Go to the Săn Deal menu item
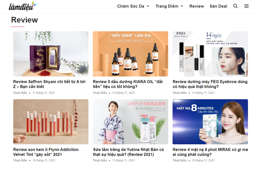Viewport: 259px width, 172px height. pos(218,6)
